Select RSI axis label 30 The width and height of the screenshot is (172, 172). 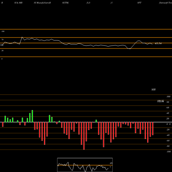2,51
